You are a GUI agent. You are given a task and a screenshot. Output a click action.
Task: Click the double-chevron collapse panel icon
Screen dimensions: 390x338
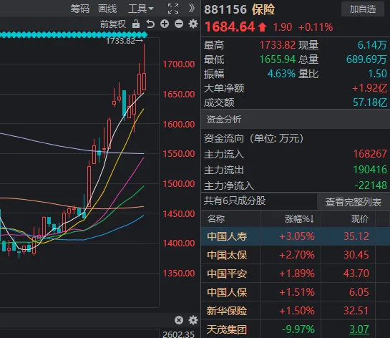pos(191,9)
